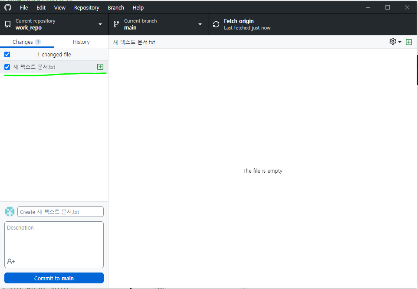Click the 'The file is empty' message
418x289 pixels.
tap(262, 171)
